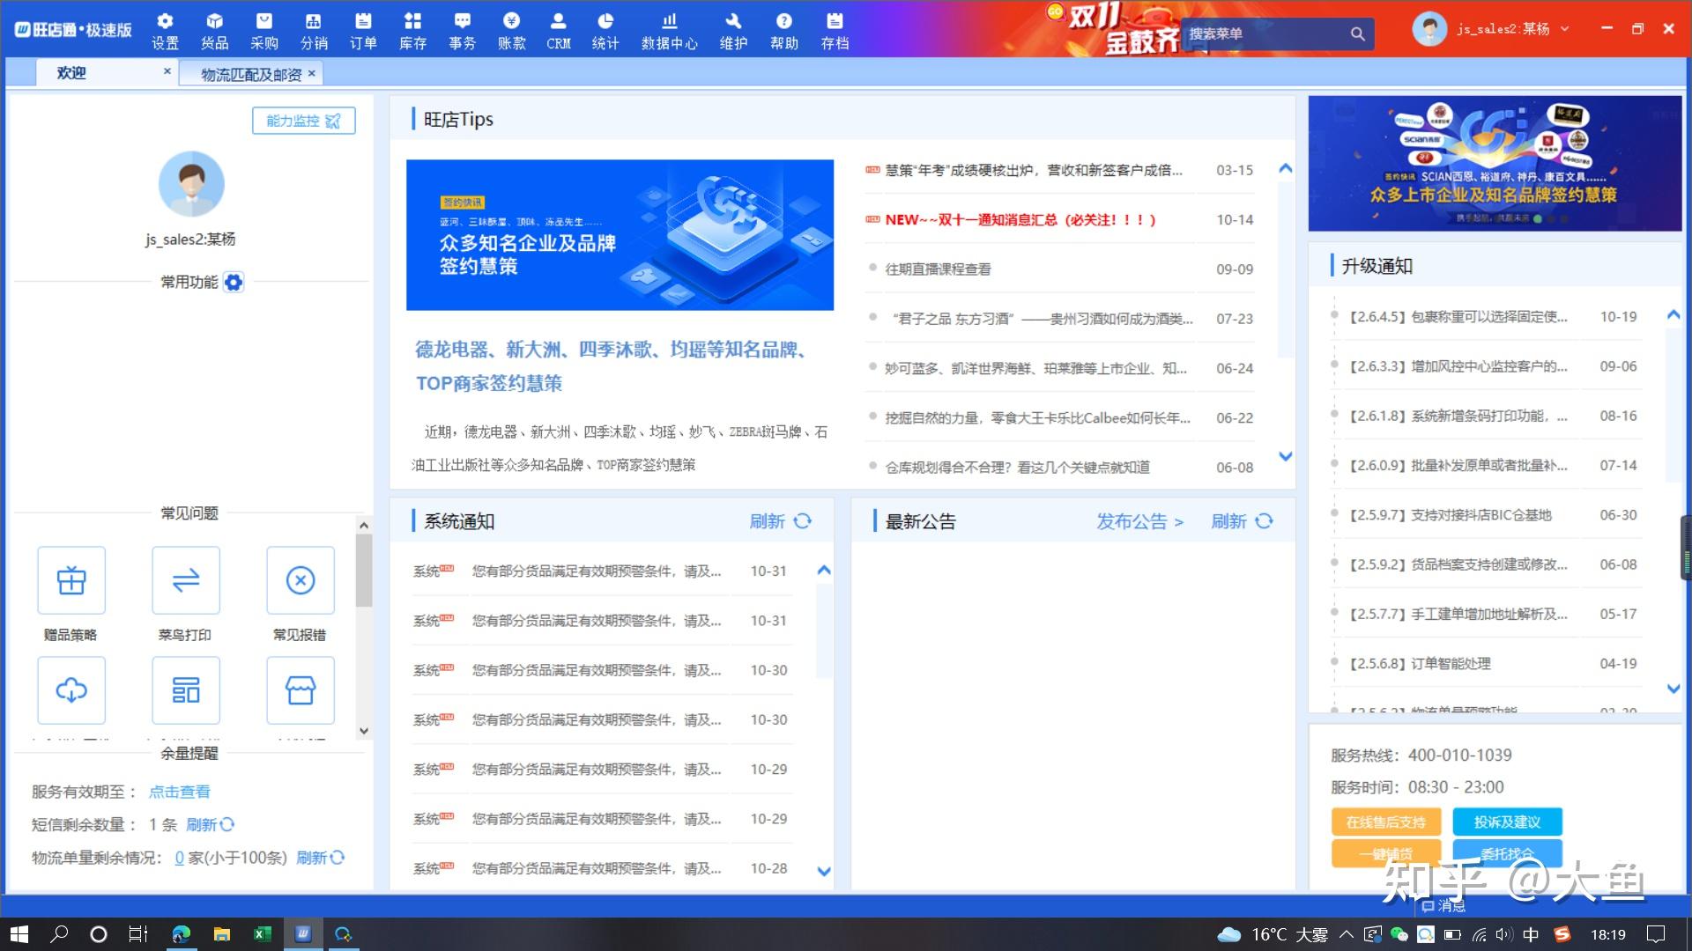Click the 发布公告 link

point(1140,521)
